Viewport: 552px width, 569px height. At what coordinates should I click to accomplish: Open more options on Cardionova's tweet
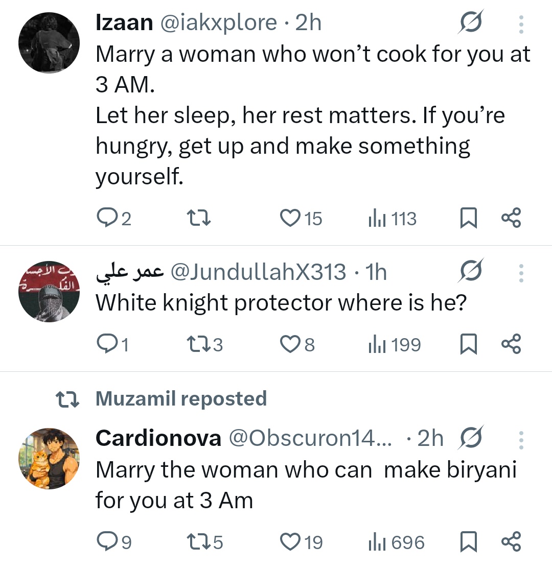[521, 440]
